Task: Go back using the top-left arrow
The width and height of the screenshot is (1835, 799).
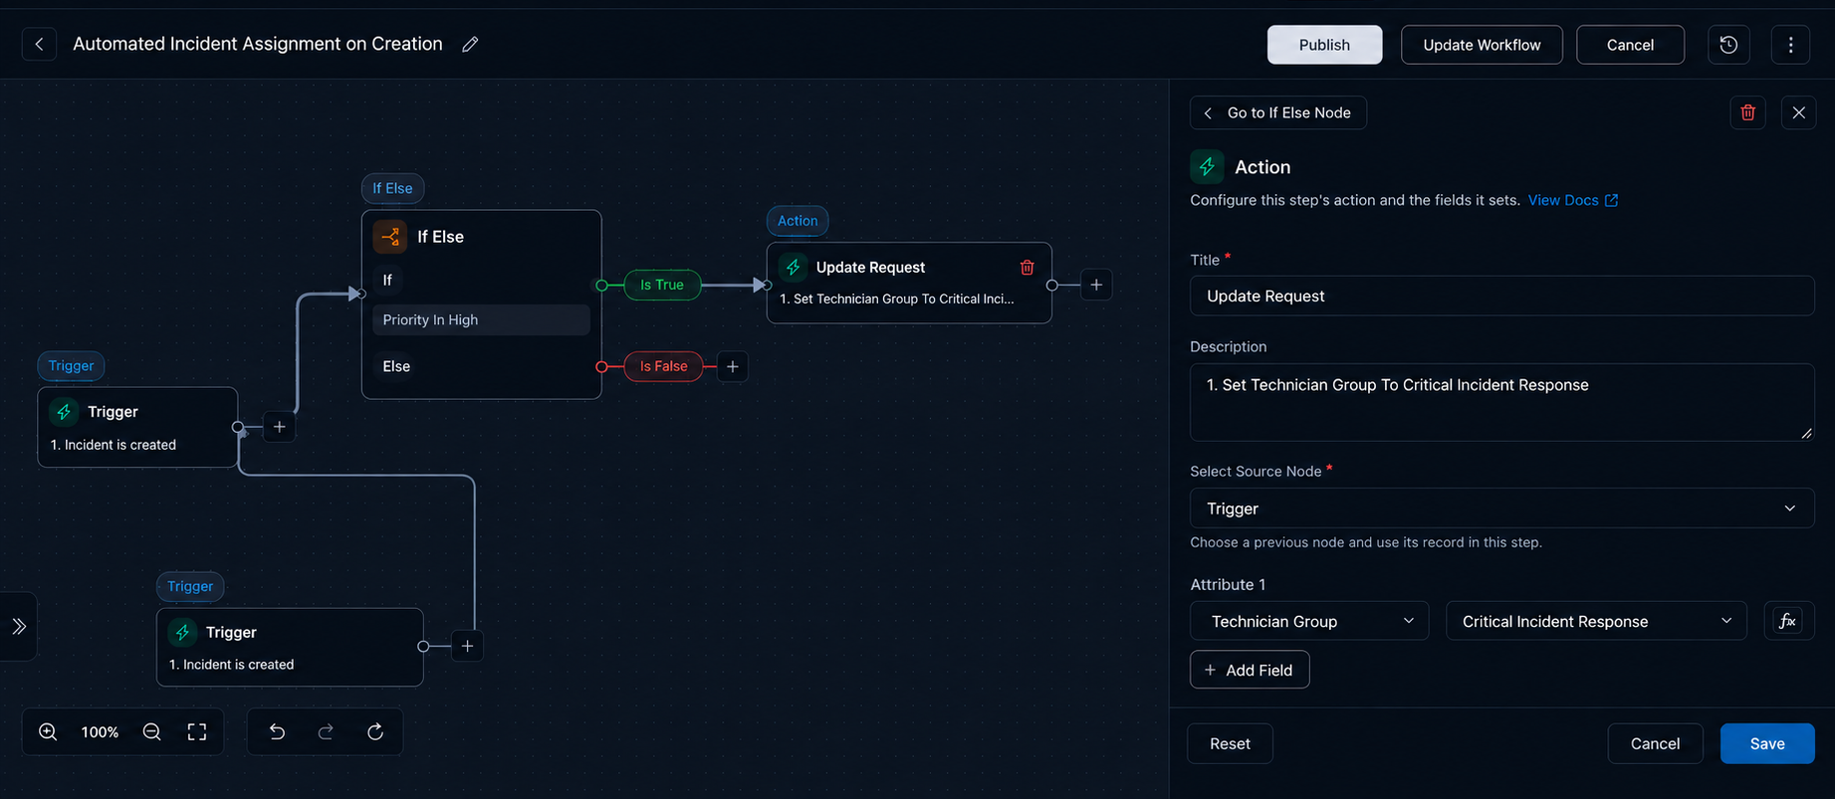Action: [39, 44]
